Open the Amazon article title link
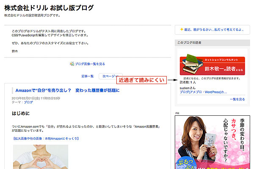254x169 pixels. click(x=67, y=90)
